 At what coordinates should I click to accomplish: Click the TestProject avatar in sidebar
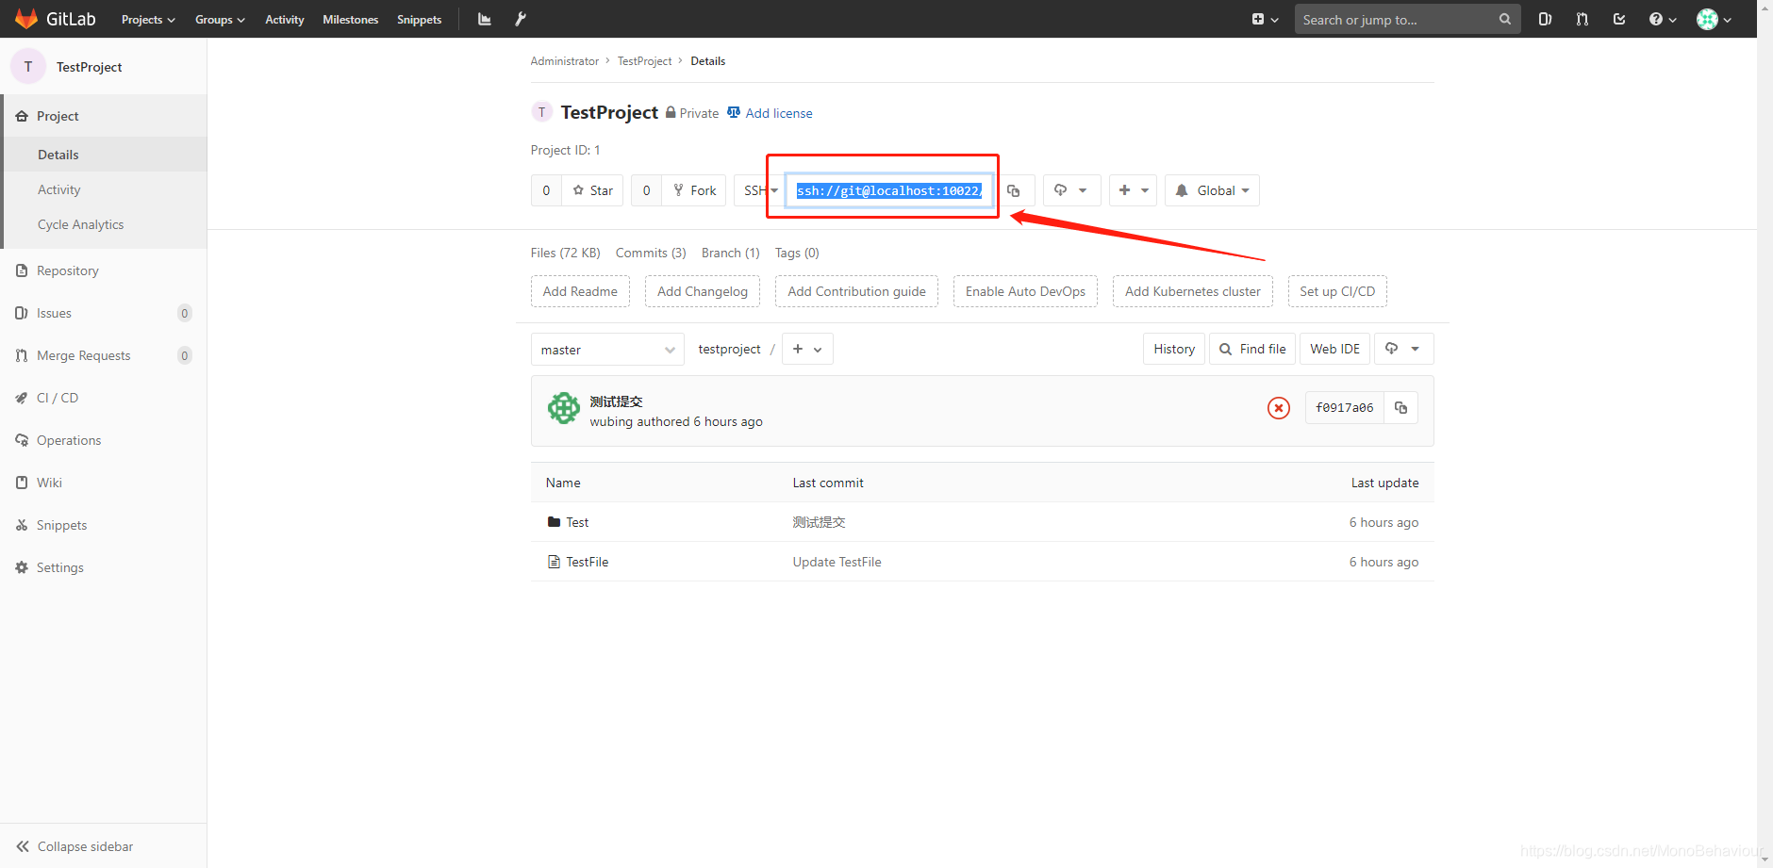pyautogui.click(x=28, y=66)
